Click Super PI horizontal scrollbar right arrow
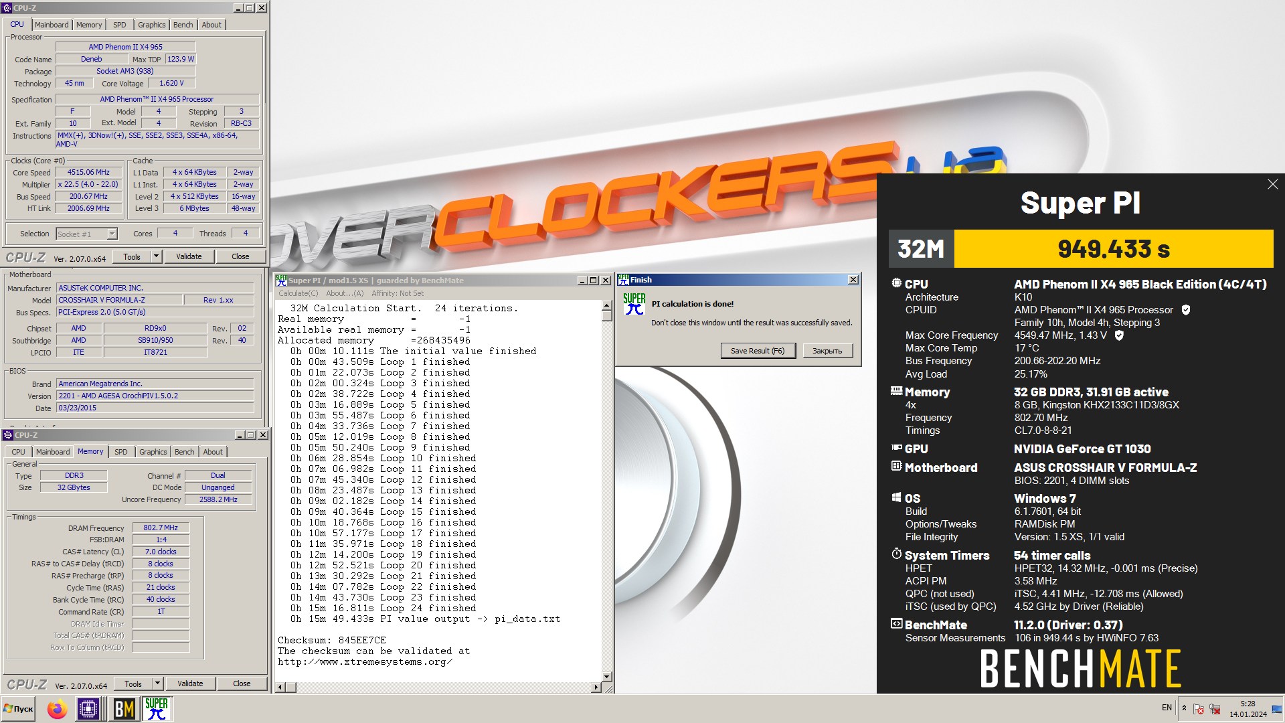This screenshot has width=1285, height=723. [x=596, y=687]
